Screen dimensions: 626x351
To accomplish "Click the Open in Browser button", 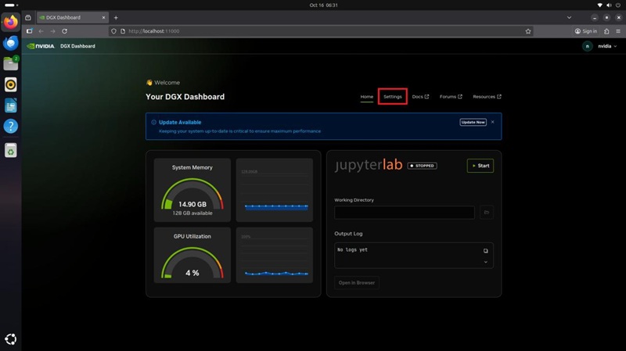I will point(357,283).
